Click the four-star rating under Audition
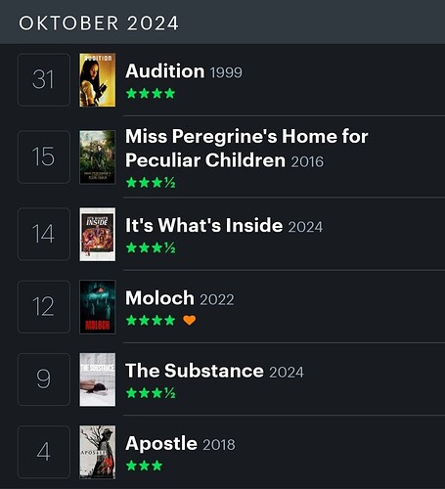 (151, 94)
